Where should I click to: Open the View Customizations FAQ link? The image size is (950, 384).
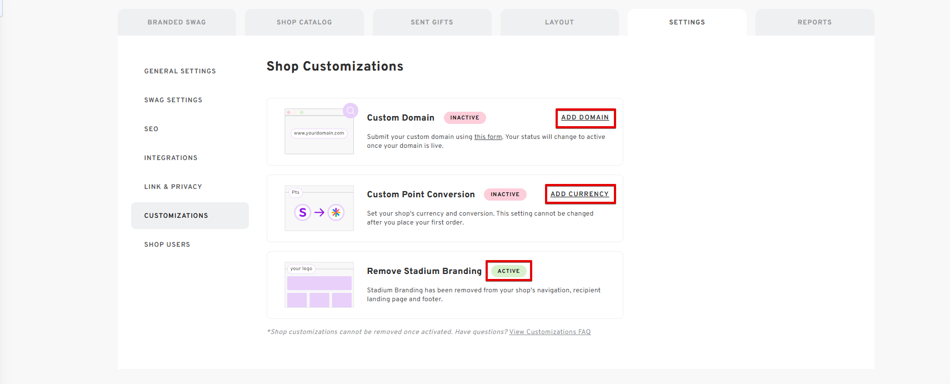coord(550,332)
